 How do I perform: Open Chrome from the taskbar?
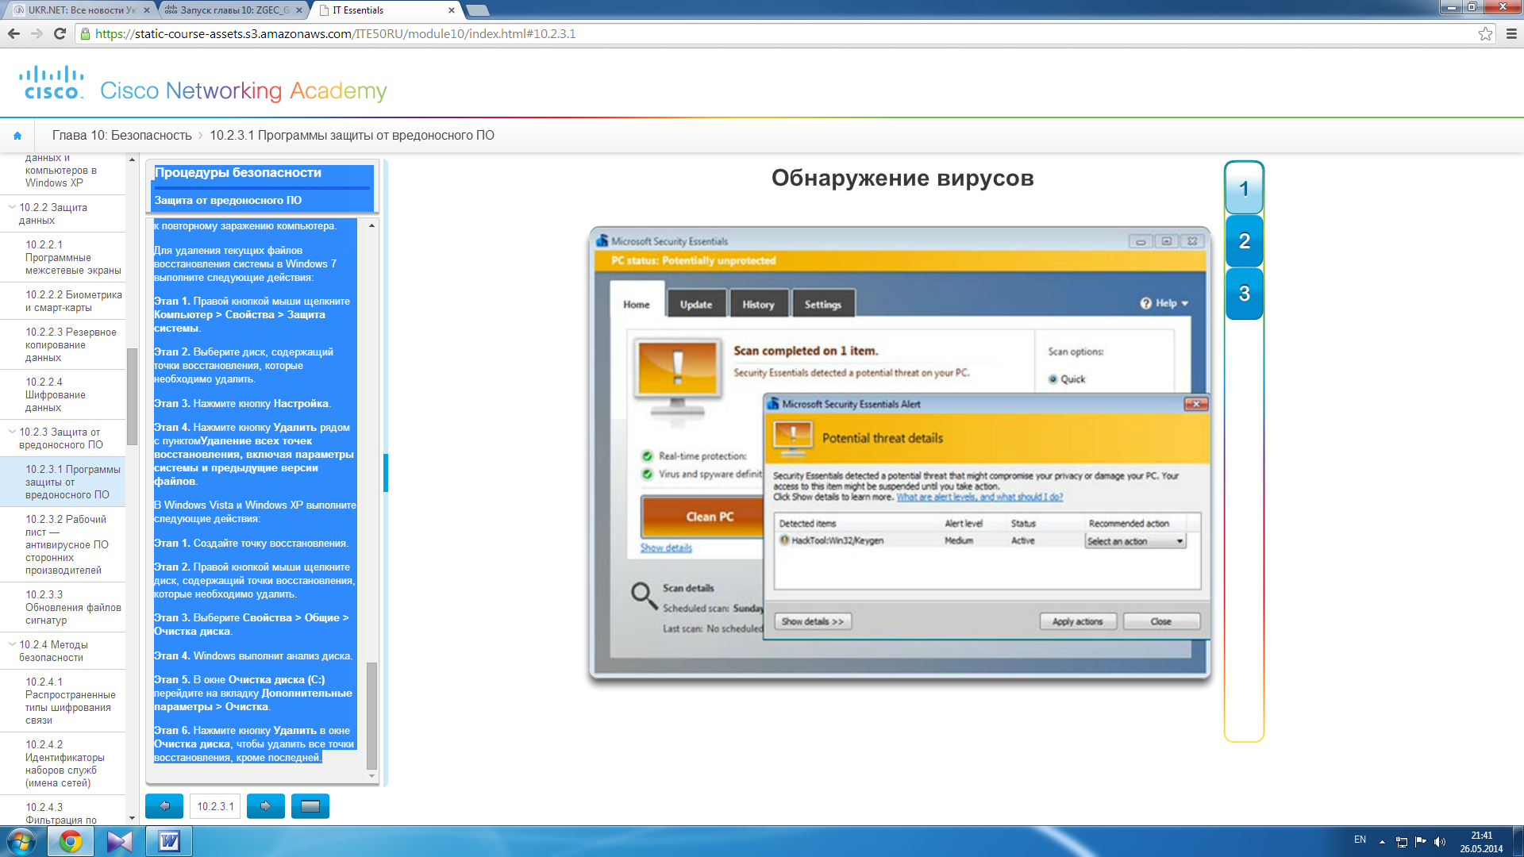(71, 841)
